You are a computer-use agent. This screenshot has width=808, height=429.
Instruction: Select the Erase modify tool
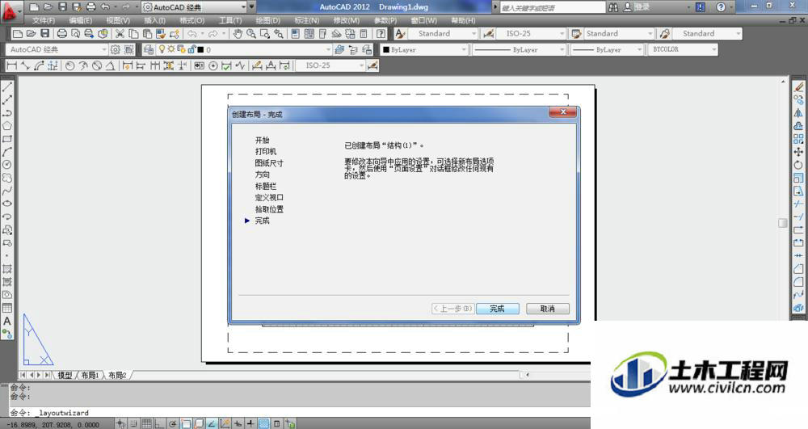click(798, 87)
